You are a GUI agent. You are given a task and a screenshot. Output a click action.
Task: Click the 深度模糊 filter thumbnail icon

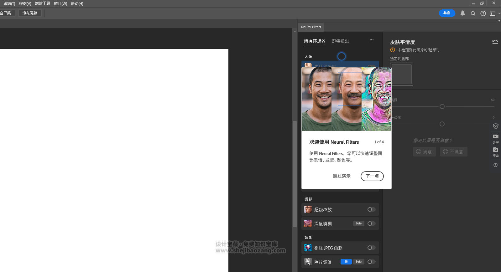coord(308,223)
